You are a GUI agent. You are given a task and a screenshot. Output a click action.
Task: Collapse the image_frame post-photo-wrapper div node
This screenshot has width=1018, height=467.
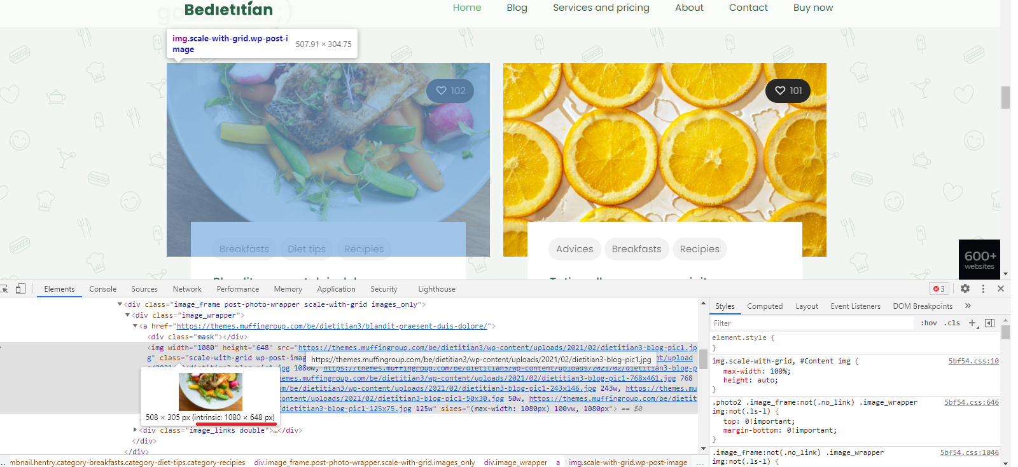click(x=120, y=304)
